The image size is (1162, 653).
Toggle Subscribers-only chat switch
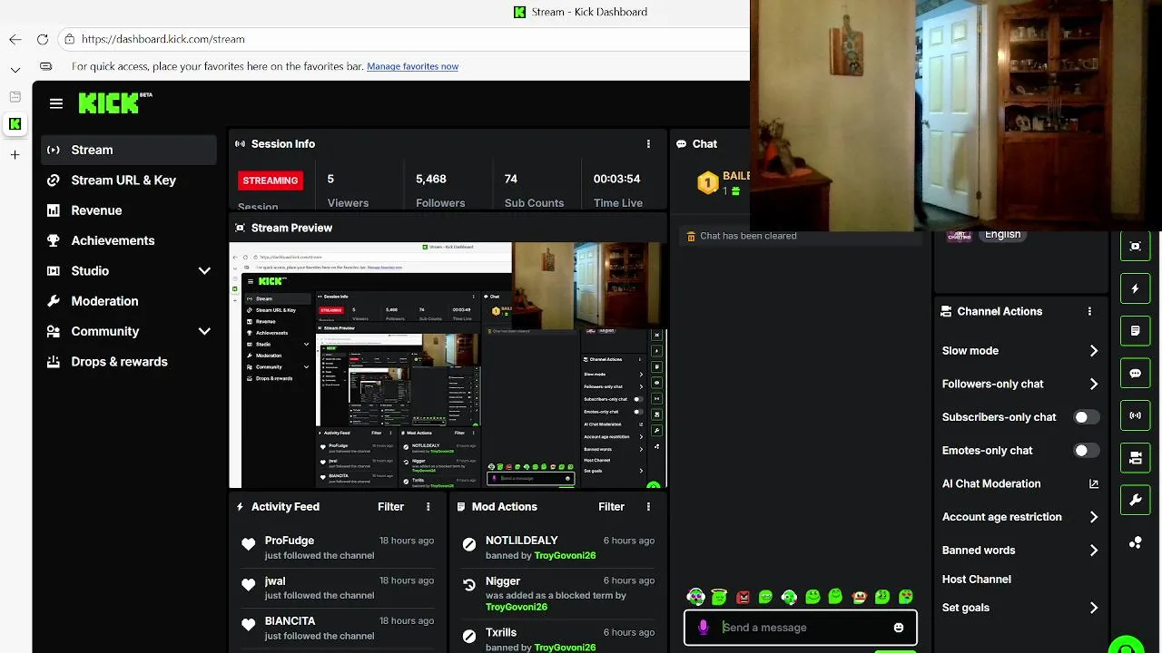tap(1086, 417)
